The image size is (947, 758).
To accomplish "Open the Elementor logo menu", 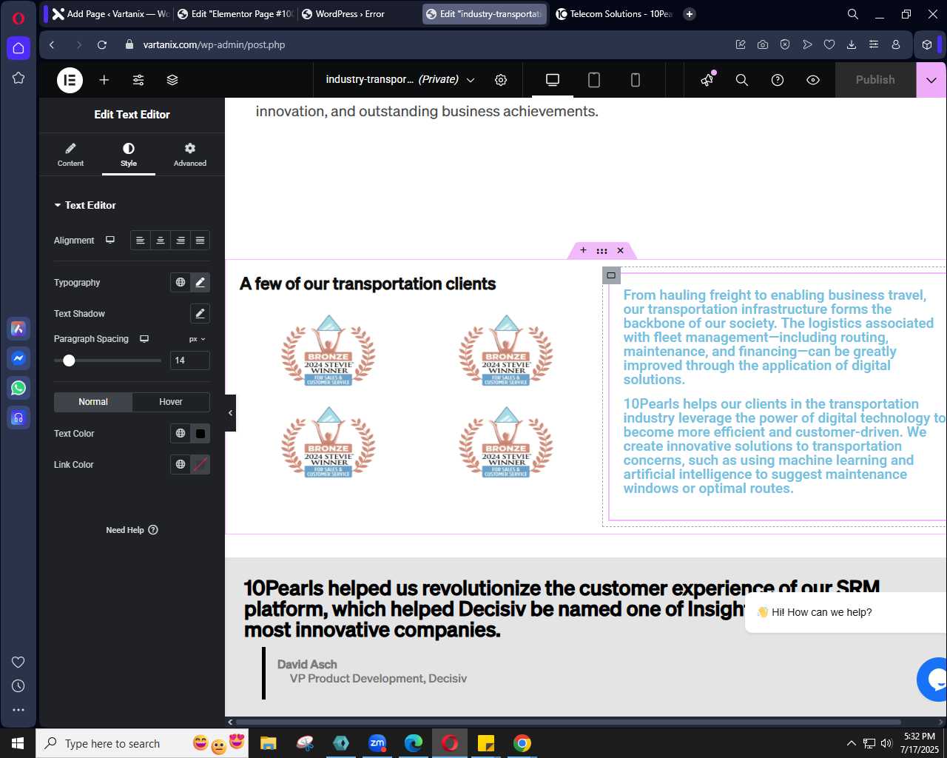I will [x=70, y=80].
